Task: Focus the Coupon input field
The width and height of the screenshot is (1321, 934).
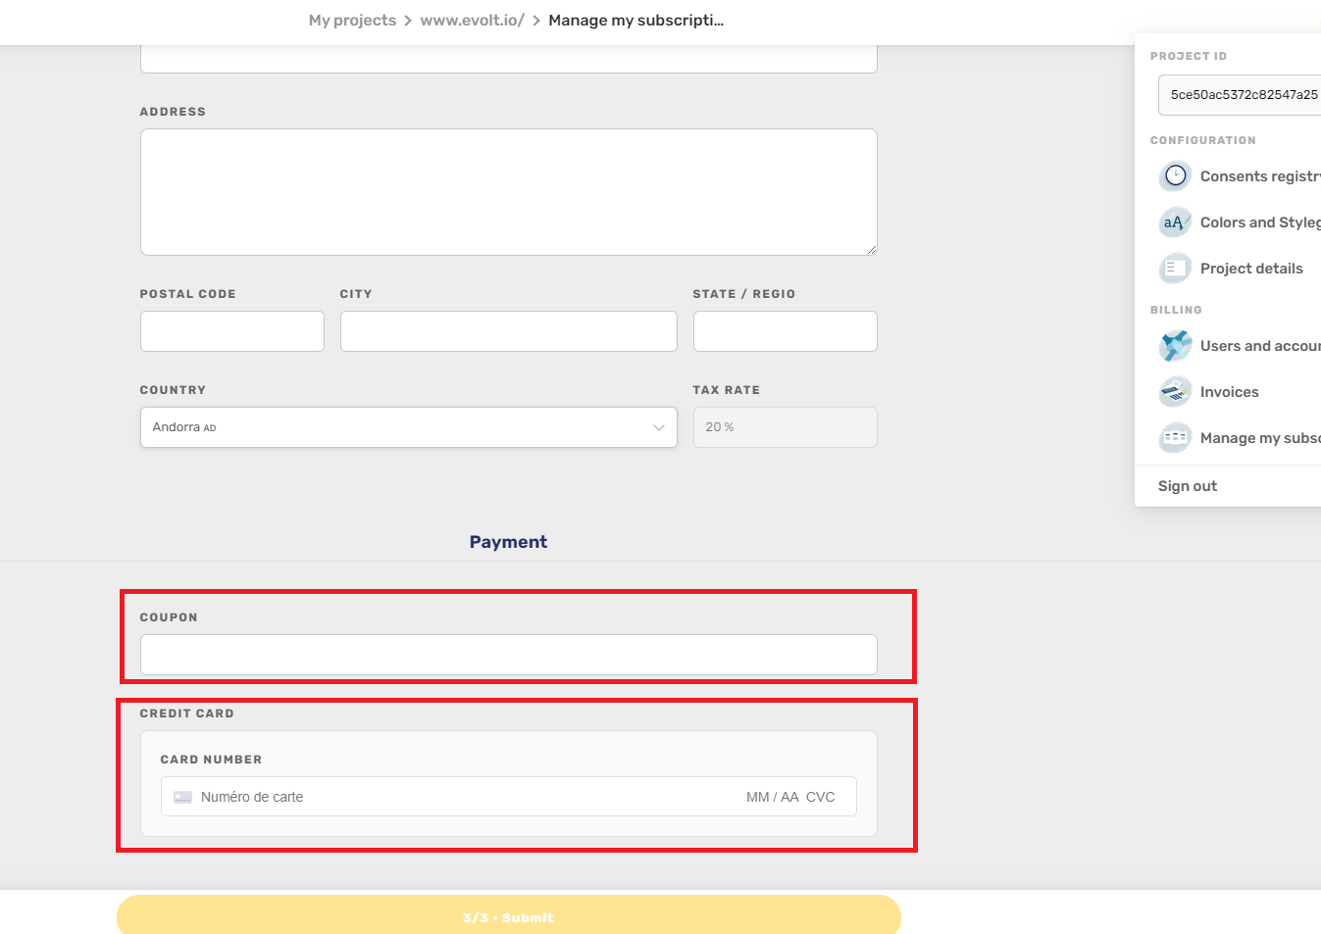Action: point(508,655)
